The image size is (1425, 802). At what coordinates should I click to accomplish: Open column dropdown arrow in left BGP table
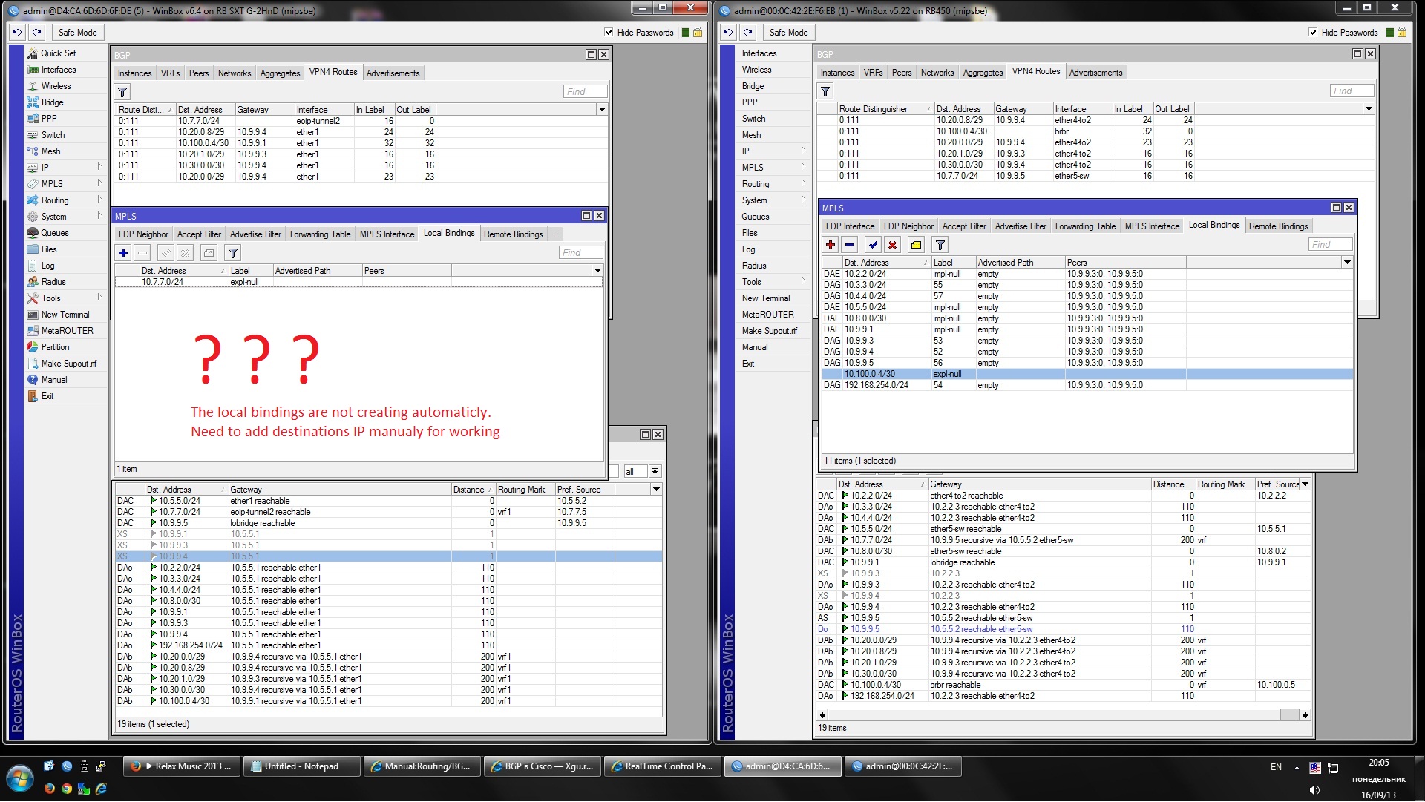coord(602,110)
